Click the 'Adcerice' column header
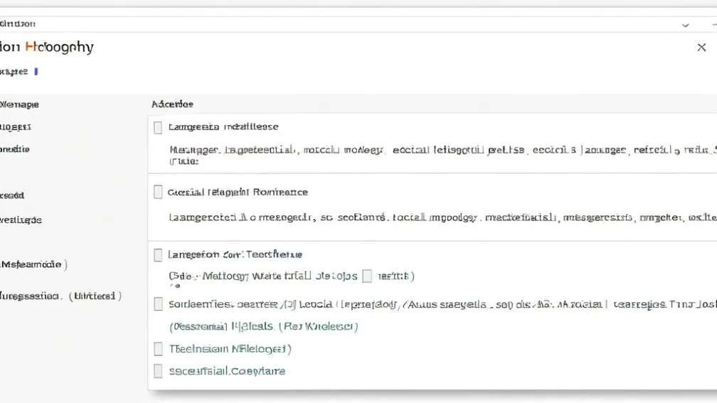Screen dimensions: 717x403 [172, 104]
